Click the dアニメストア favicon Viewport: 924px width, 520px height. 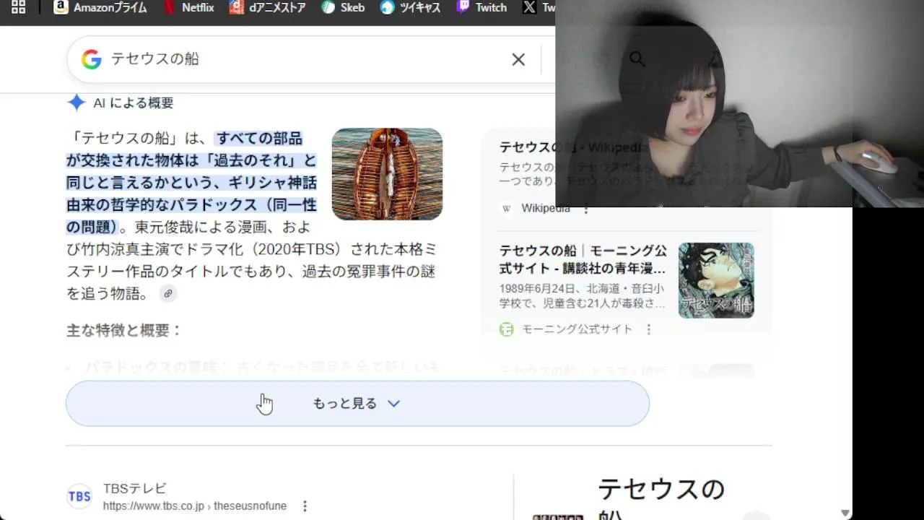coord(237,7)
